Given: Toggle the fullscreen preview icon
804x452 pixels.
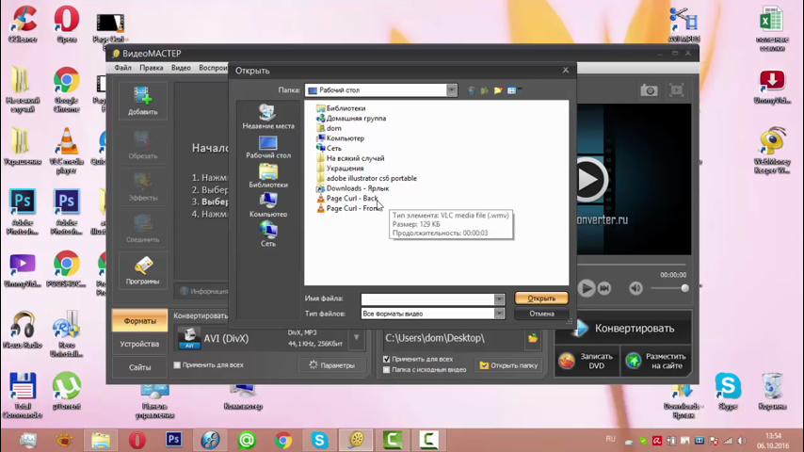Looking at the screenshot, I should tap(677, 90).
